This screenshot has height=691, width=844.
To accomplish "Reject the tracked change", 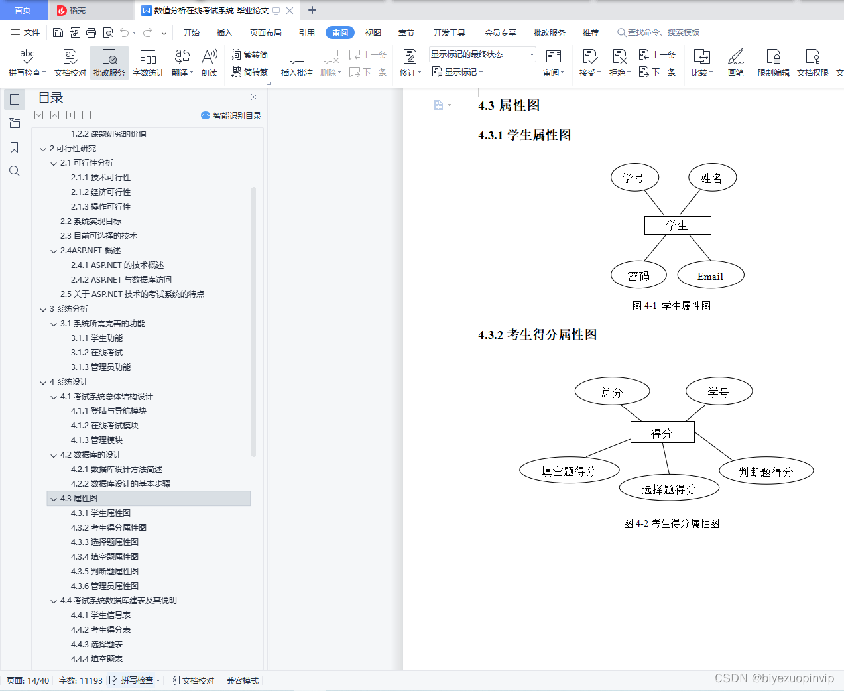I will (619, 62).
